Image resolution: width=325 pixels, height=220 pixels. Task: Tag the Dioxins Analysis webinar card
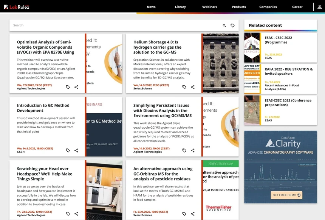coord(184,151)
